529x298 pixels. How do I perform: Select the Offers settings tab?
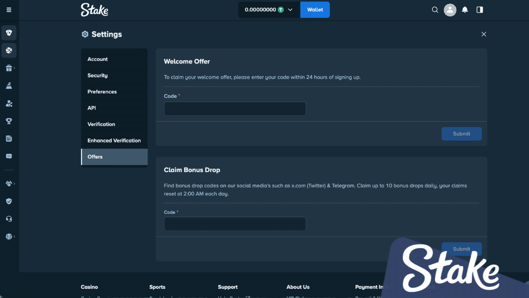(x=114, y=157)
